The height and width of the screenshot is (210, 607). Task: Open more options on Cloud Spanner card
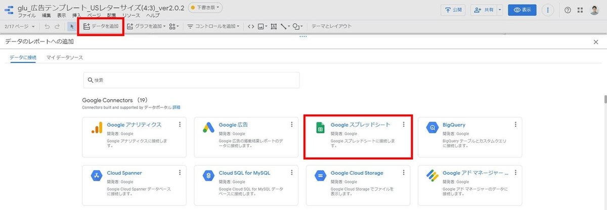[x=180, y=173]
